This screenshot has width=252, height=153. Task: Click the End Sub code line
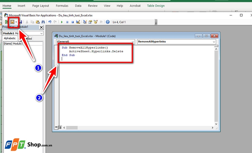(68, 55)
